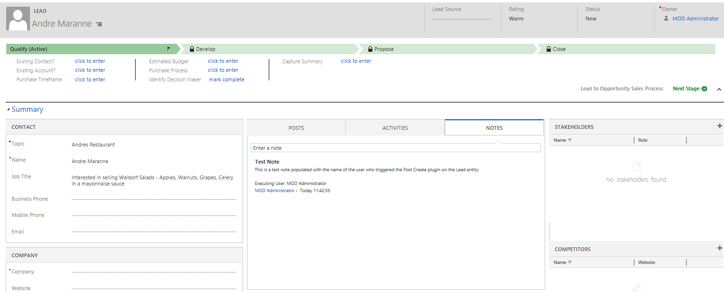Add a stakeholder with the plus icon

pyautogui.click(x=719, y=126)
